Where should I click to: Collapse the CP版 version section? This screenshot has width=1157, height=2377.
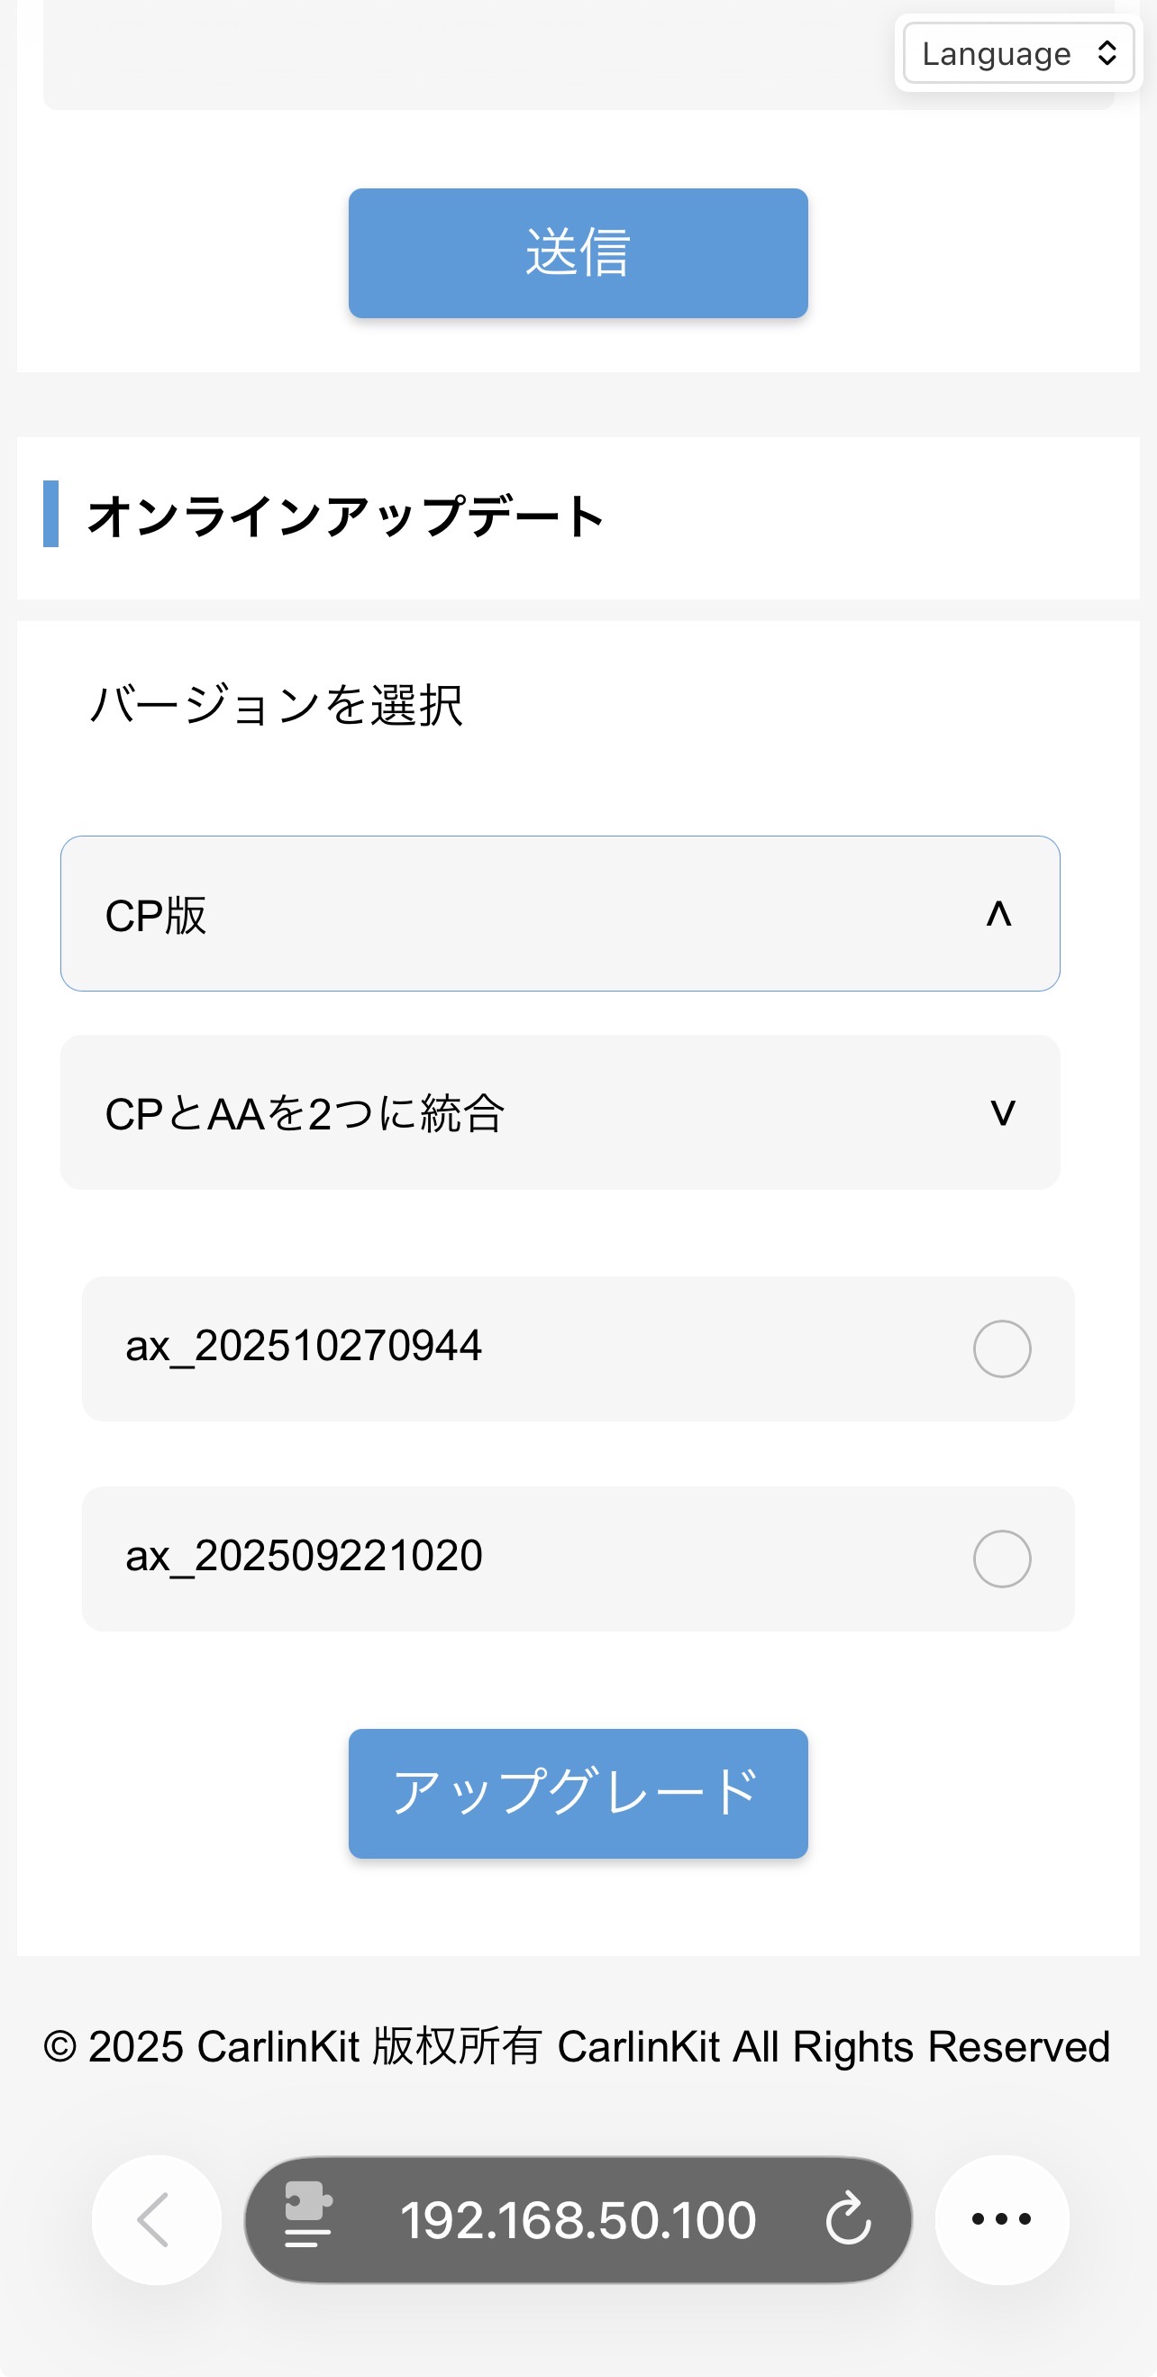(559, 914)
